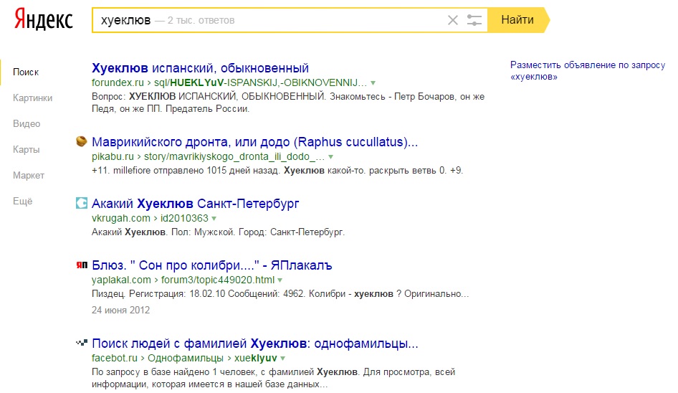678x393 pixels.
Task: Clear the search field with the X icon
Action: pos(453,20)
